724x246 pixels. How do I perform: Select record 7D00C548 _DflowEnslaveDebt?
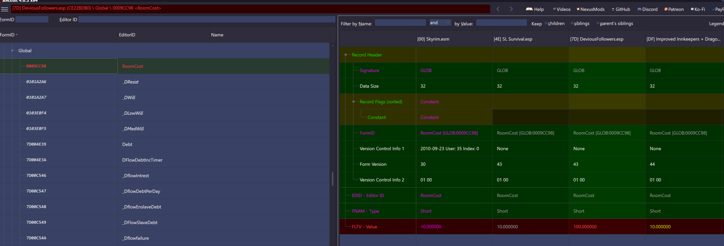[164, 207]
